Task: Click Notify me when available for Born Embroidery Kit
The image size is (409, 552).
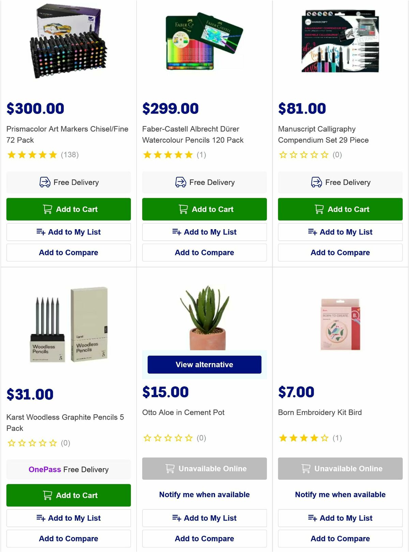Action: [x=340, y=494]
